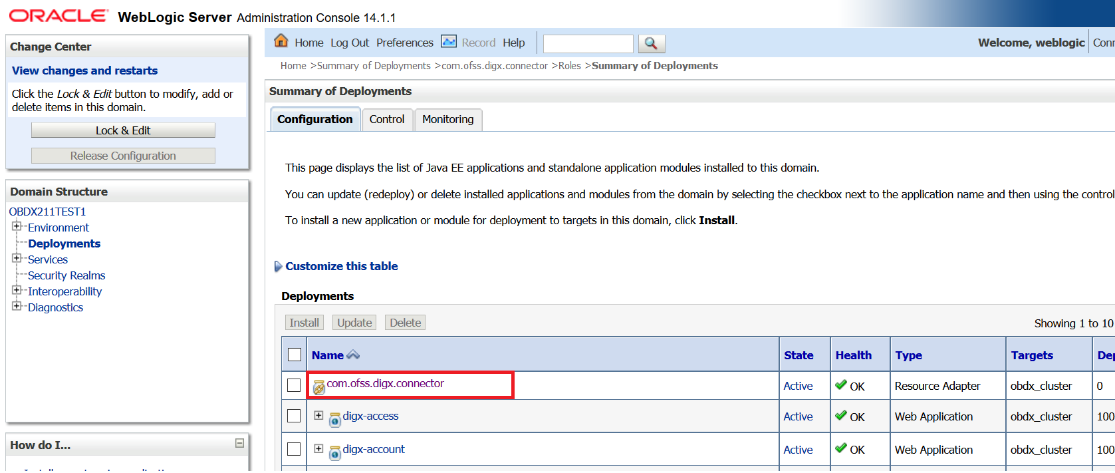
Task: Click the digx-account web application icon
Action: 335,452
